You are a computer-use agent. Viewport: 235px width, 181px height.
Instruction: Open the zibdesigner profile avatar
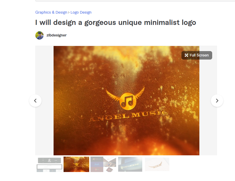pos(39,35)
